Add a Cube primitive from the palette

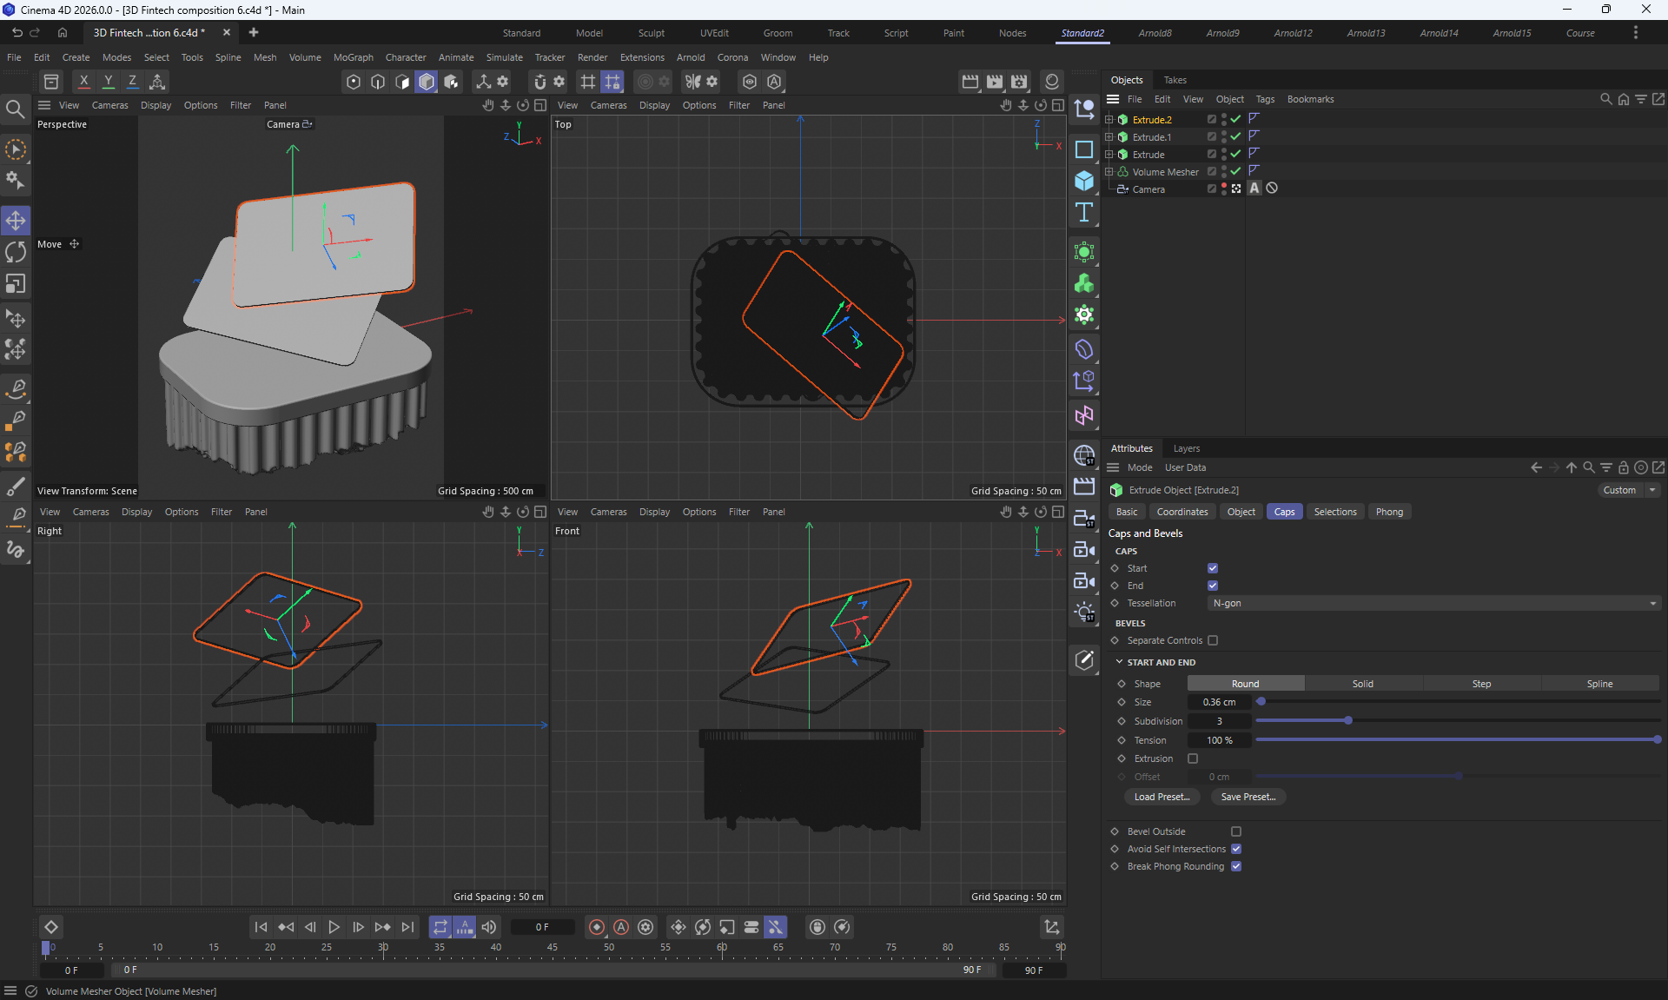pyautogui.click(x=1083, y=181)
